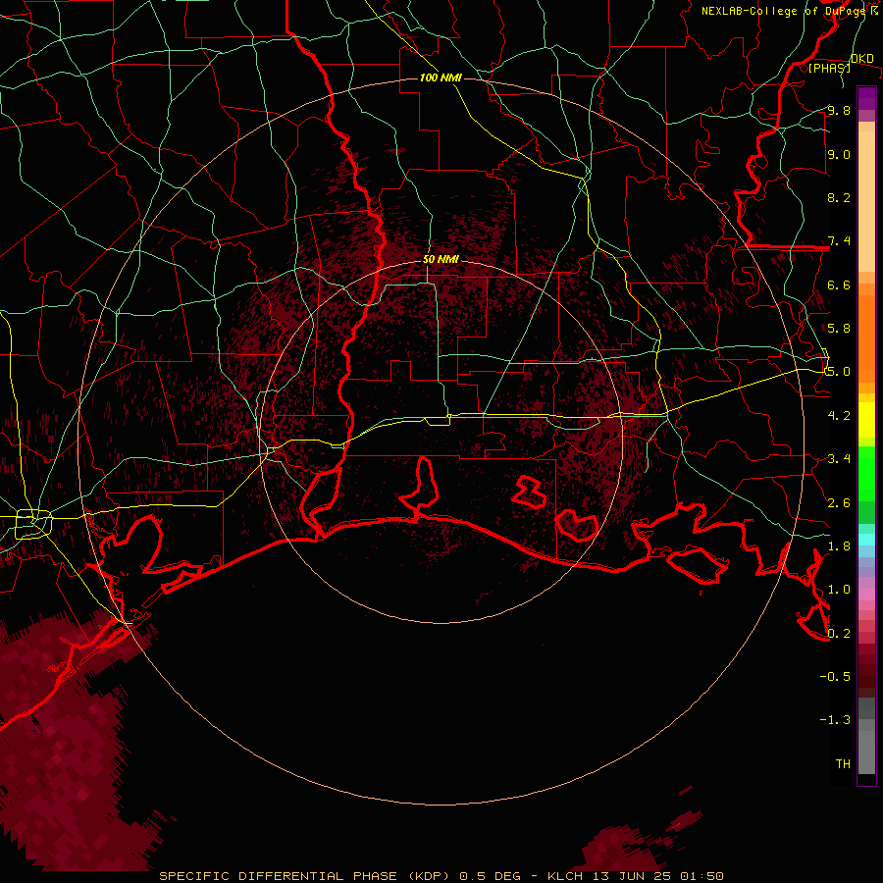The image size is (883, 883).
Task: Click the 9.8 value on the color scale
Action: click(x=839, y=110)
